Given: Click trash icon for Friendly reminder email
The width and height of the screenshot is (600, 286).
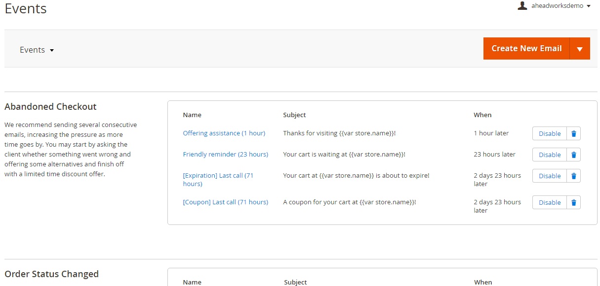Looking at the screenshot, I should (x=573, y=155).
